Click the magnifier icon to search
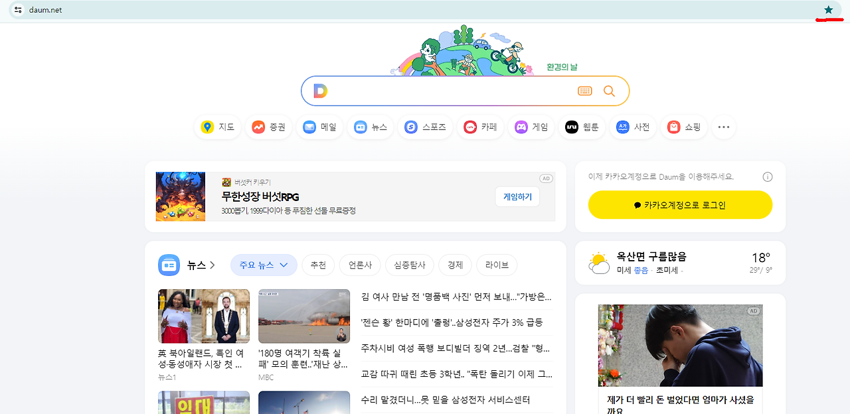This screenshot has width=850, height=414. click(x=609, y=90)
